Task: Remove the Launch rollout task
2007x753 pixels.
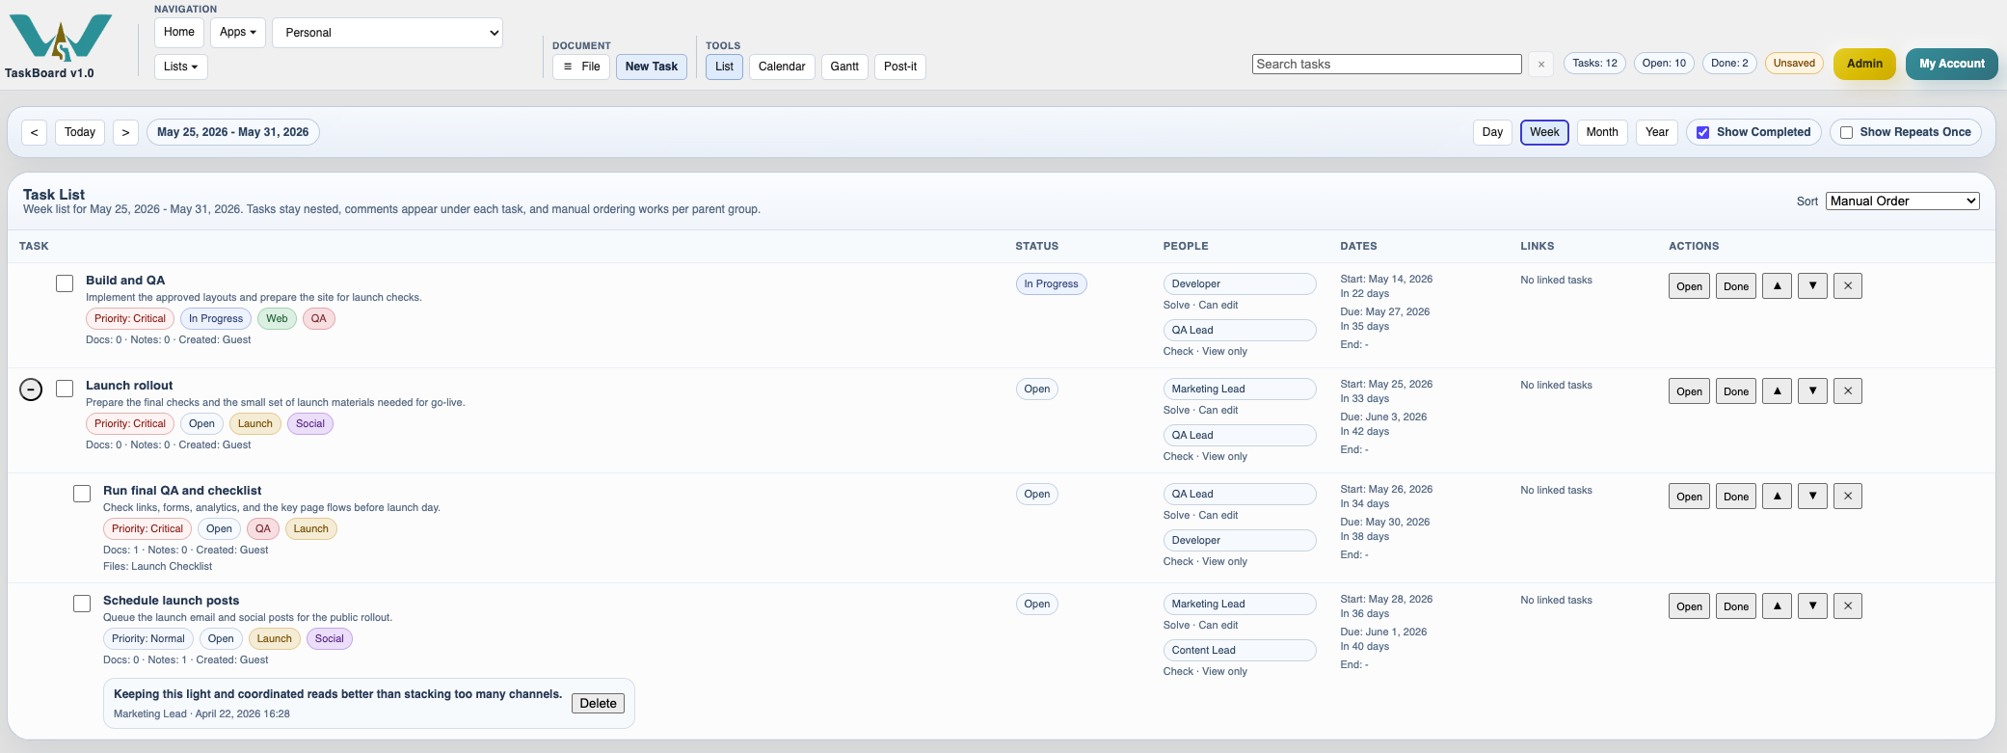Action: [x=1848, y=391]
